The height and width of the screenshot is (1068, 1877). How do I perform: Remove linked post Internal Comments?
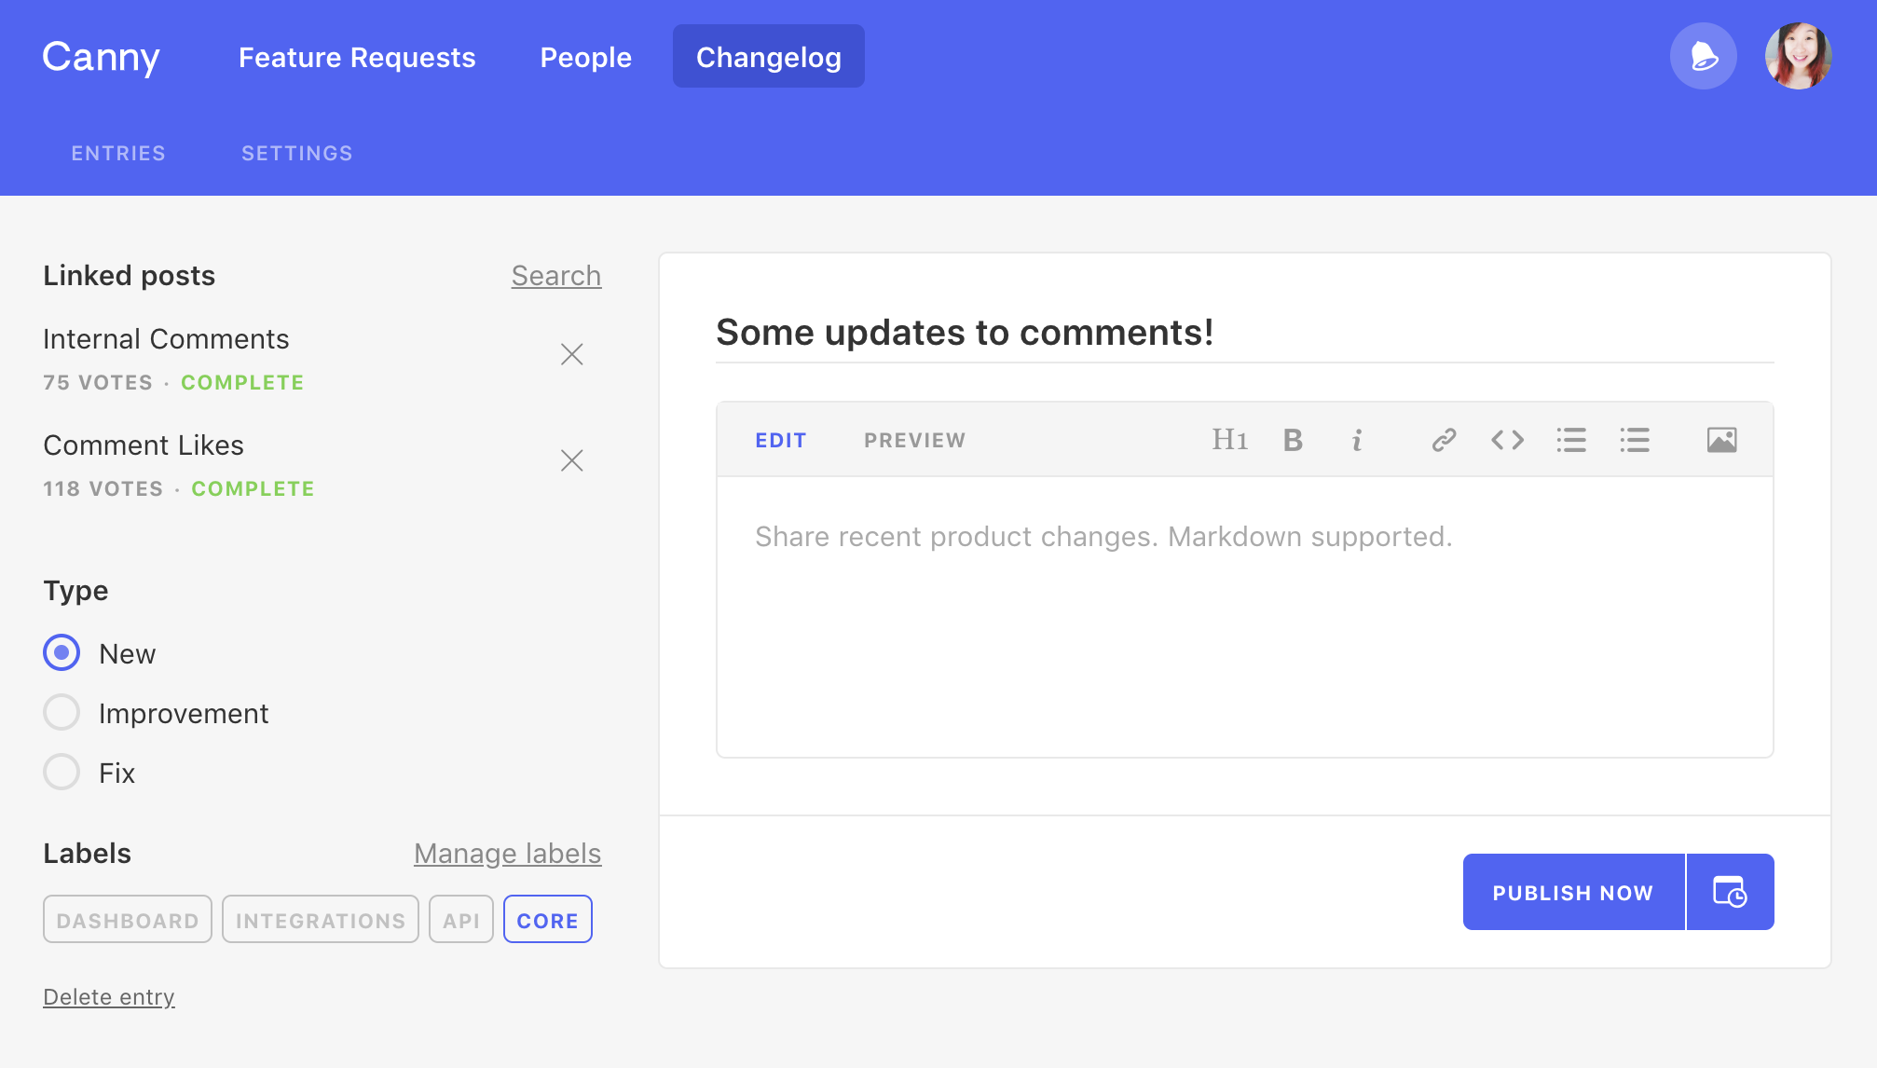pyautogui.click(x=571, y=354)
